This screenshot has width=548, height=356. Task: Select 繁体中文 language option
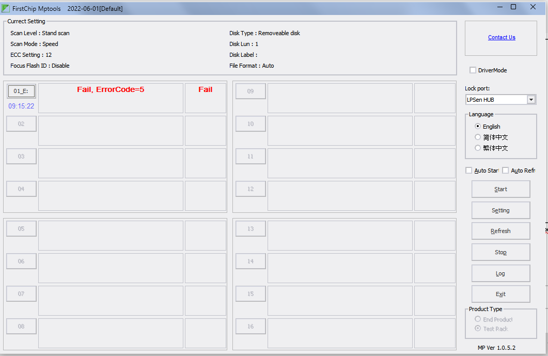(478, 148)
